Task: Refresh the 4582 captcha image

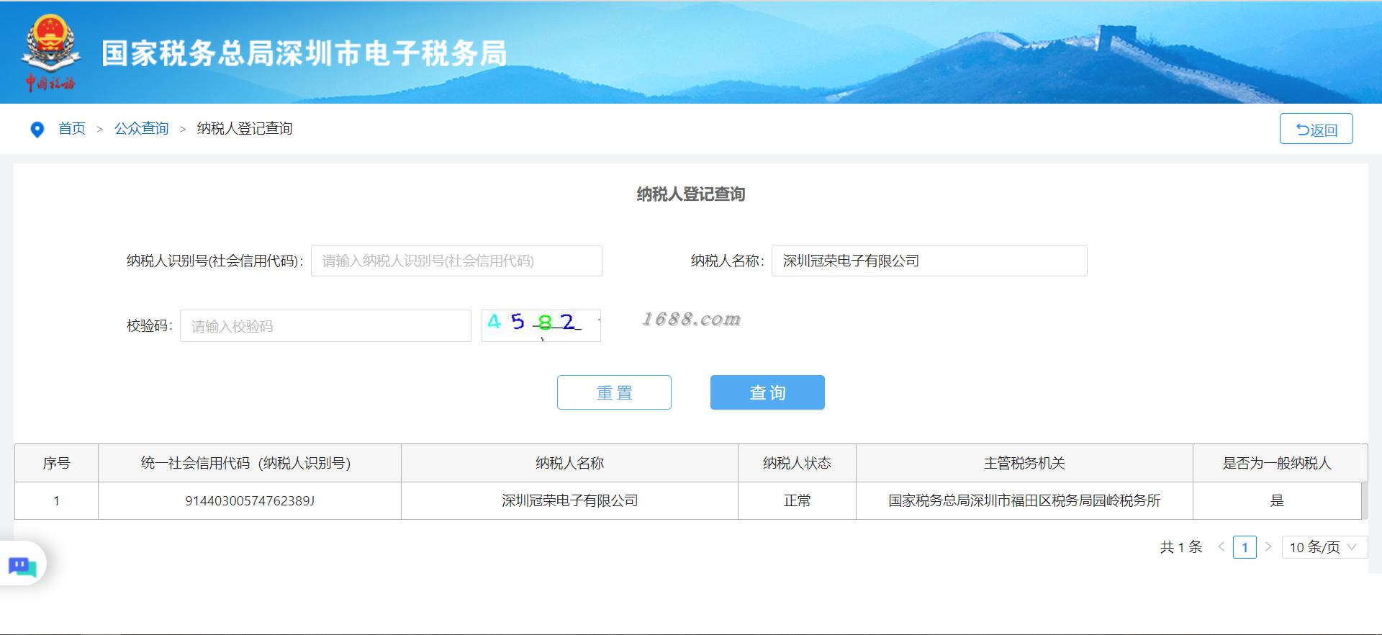Action: [x=541, y=325]
